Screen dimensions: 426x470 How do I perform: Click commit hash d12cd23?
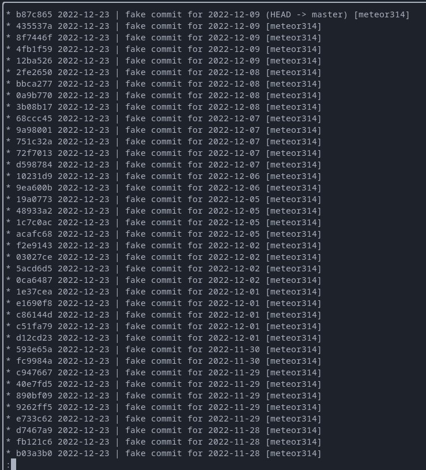click(34, 338)
